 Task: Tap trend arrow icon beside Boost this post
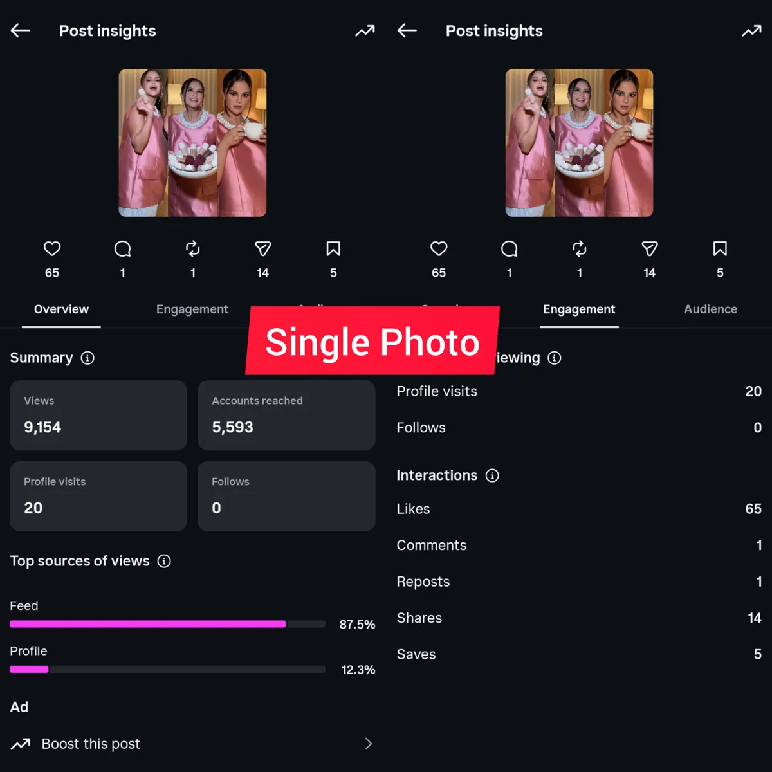21,744
